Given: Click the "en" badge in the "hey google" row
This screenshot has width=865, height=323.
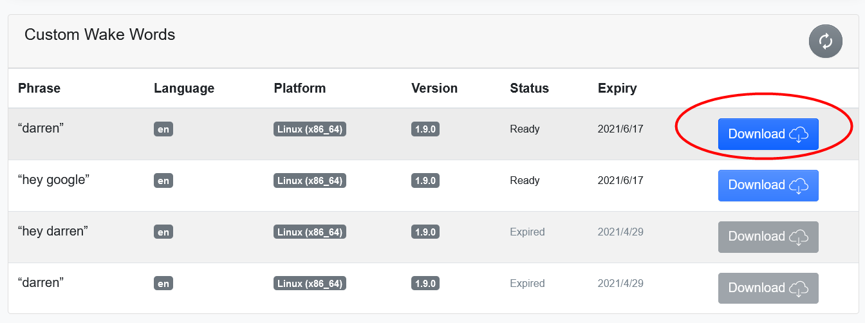Looking at the screenshot, I should coord(163,181).
